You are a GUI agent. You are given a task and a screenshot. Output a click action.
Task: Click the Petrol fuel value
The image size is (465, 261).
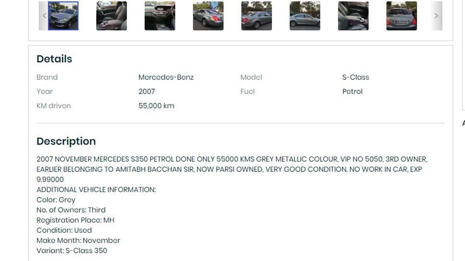tap(352, 91)
